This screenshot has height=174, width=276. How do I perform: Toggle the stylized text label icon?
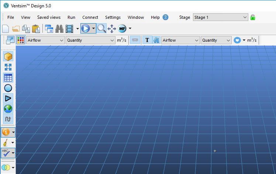pyautogui.click(x=156, y=40)
